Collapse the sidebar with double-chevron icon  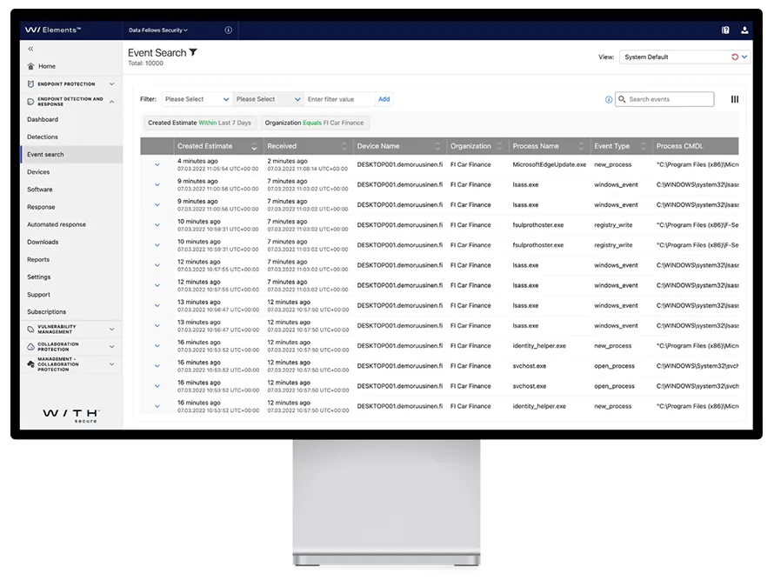[31, 50]
